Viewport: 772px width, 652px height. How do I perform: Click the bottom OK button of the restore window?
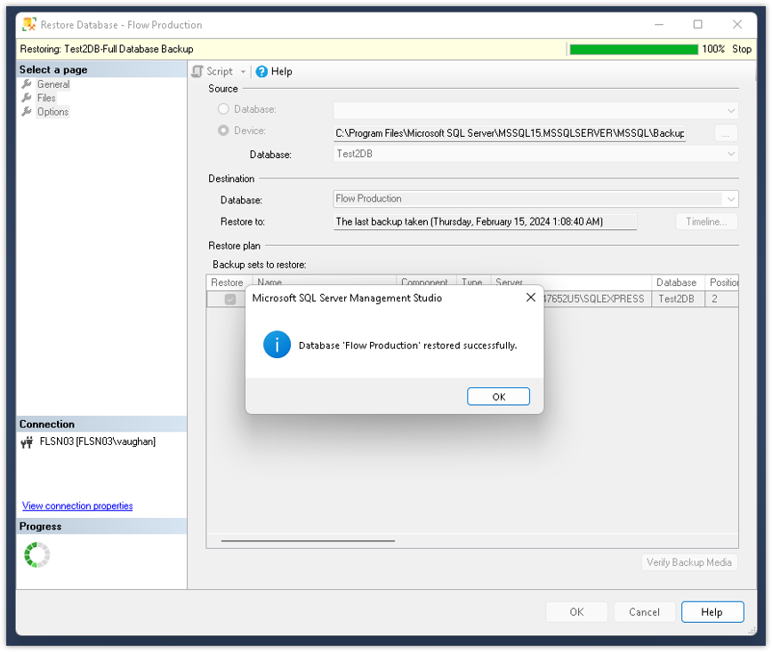pos(576,612)
